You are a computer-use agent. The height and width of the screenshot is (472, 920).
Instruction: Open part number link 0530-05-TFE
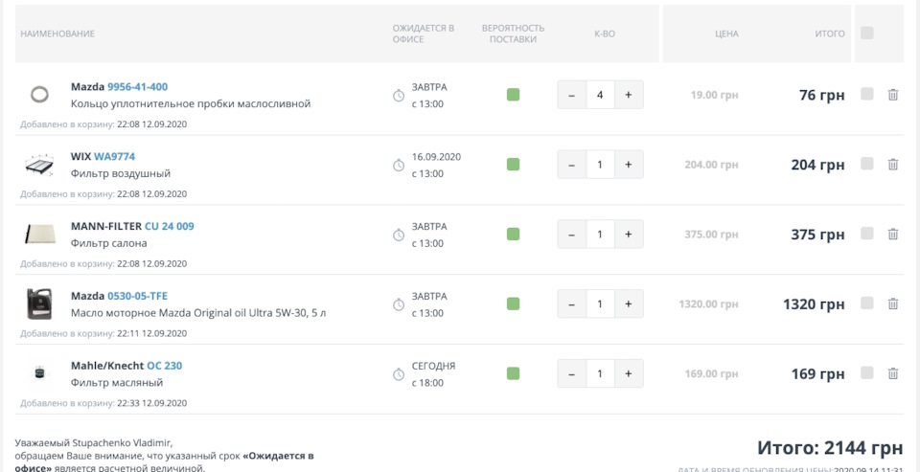137,296
